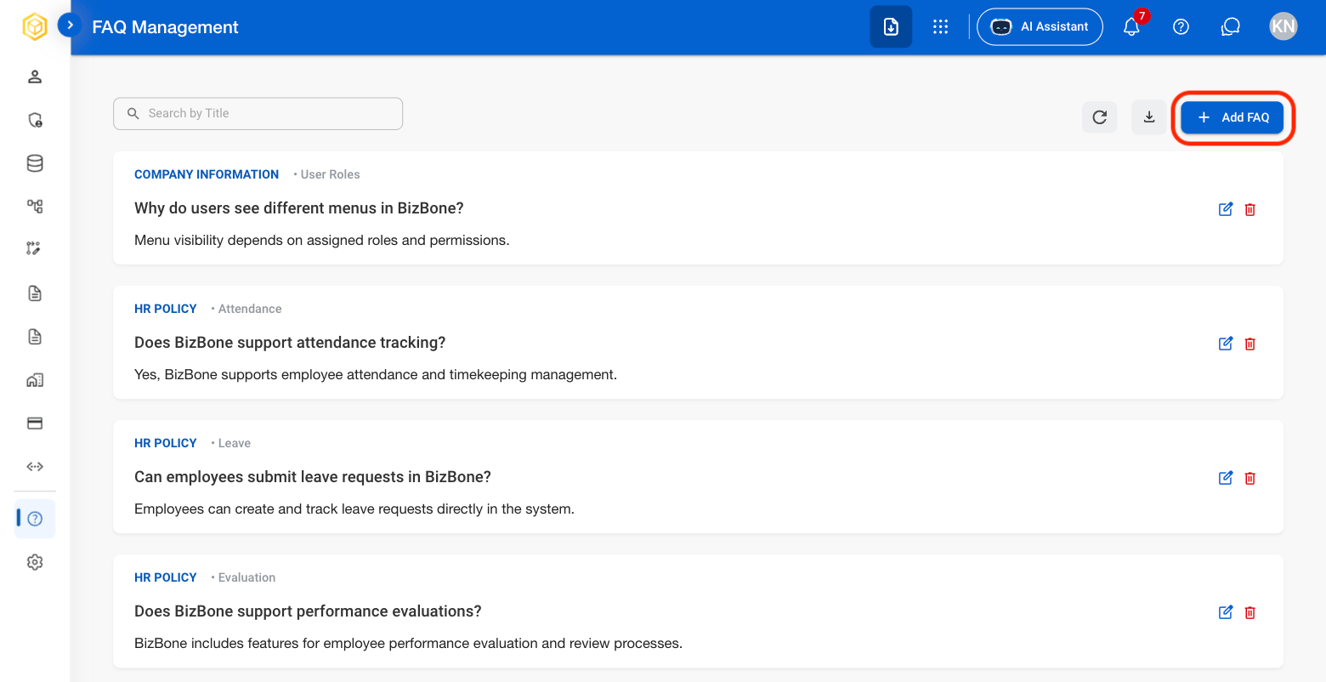Click the answer about attendance and timekeeping management

(376, 375)
